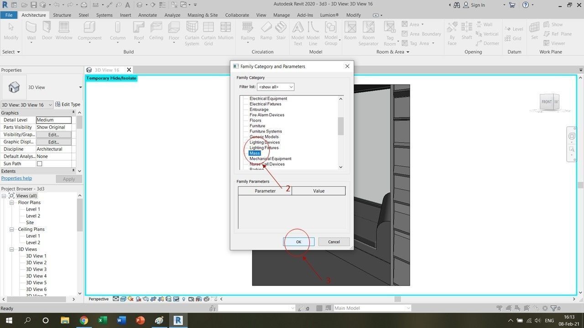Open the 3D View 16 instance selector
The image size is (584, 328).
pyautogui.click(x=27, y=105)
